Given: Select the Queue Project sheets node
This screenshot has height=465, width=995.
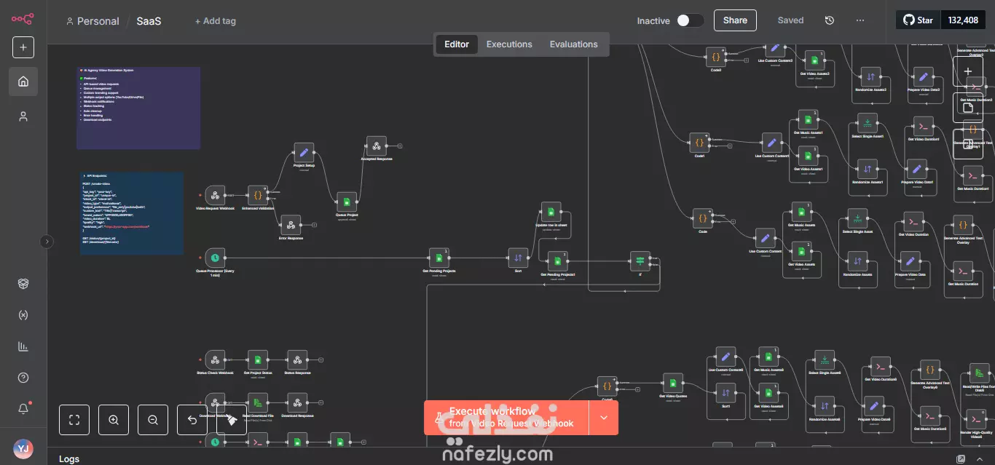Looking at the screenshot, I should pyautogui.click(x=347, y=202).
